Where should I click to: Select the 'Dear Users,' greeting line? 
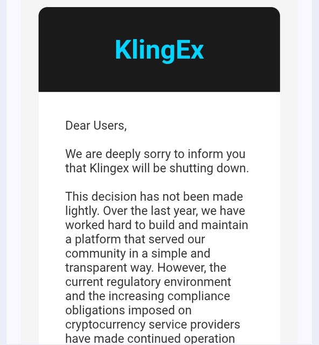click(x=96, y=126)
